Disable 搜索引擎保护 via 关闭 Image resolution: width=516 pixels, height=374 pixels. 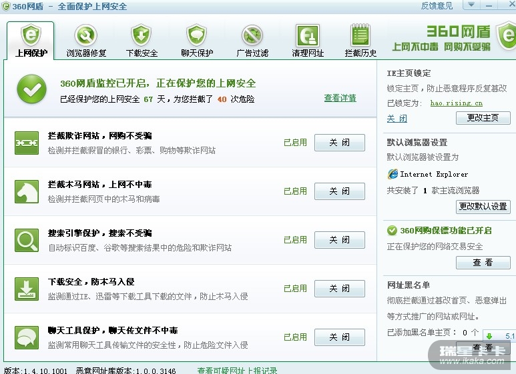pos(340,240)
